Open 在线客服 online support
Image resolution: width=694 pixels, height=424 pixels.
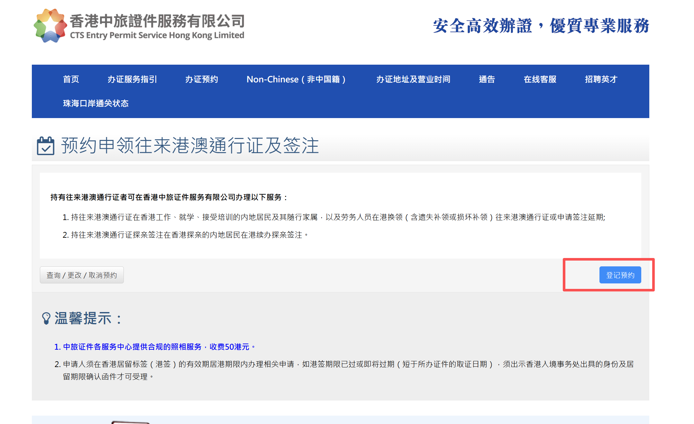tap(540, 79)
